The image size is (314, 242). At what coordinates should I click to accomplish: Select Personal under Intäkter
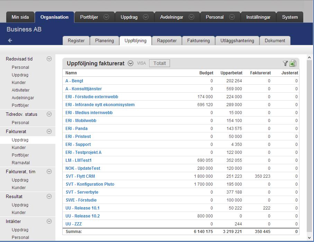coord(20,238)
